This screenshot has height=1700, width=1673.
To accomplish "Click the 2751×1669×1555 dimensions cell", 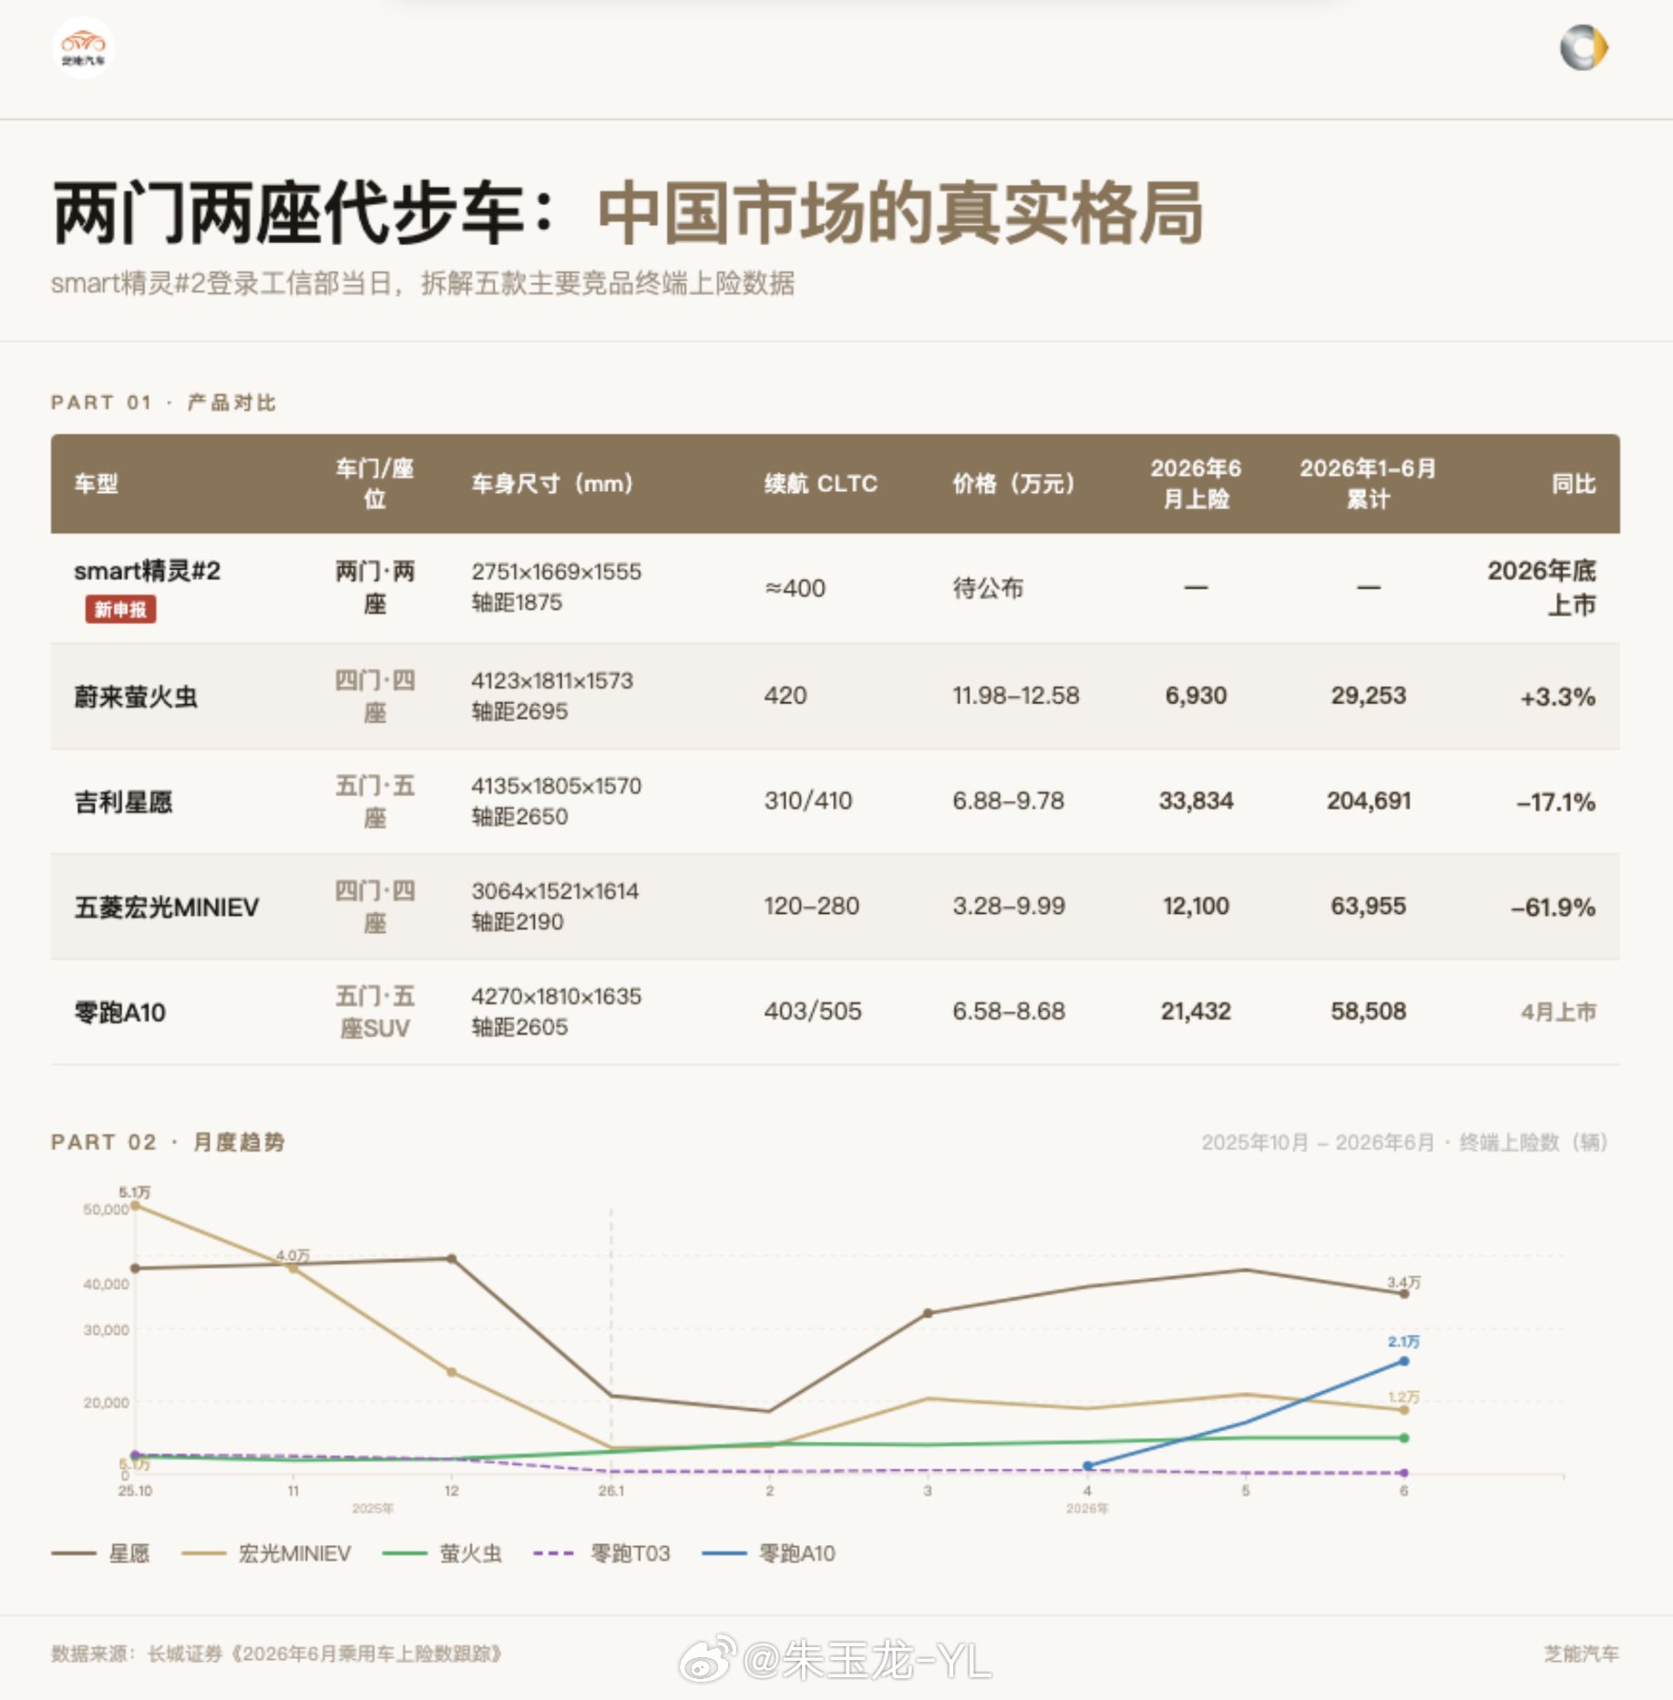I will click(x=557, y=572).
